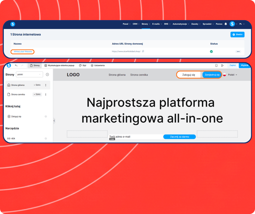Open the Ustawienia tab

[98, 65]
